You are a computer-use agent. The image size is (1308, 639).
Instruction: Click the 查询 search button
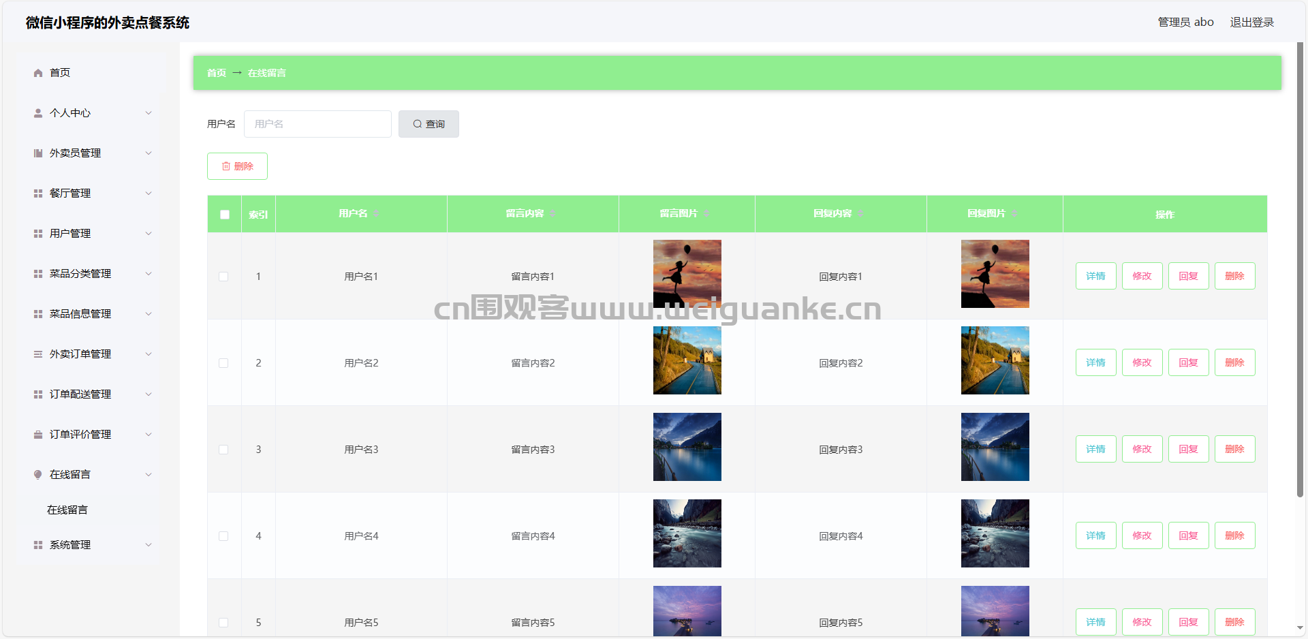point(429,124)
